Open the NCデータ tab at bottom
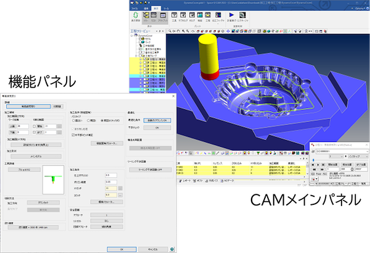This screenshot has width=370, height=253. pos(227,181)
